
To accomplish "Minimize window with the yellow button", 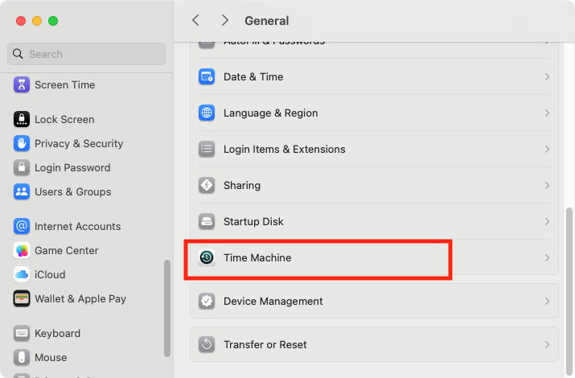I will [x=37, y=21].
